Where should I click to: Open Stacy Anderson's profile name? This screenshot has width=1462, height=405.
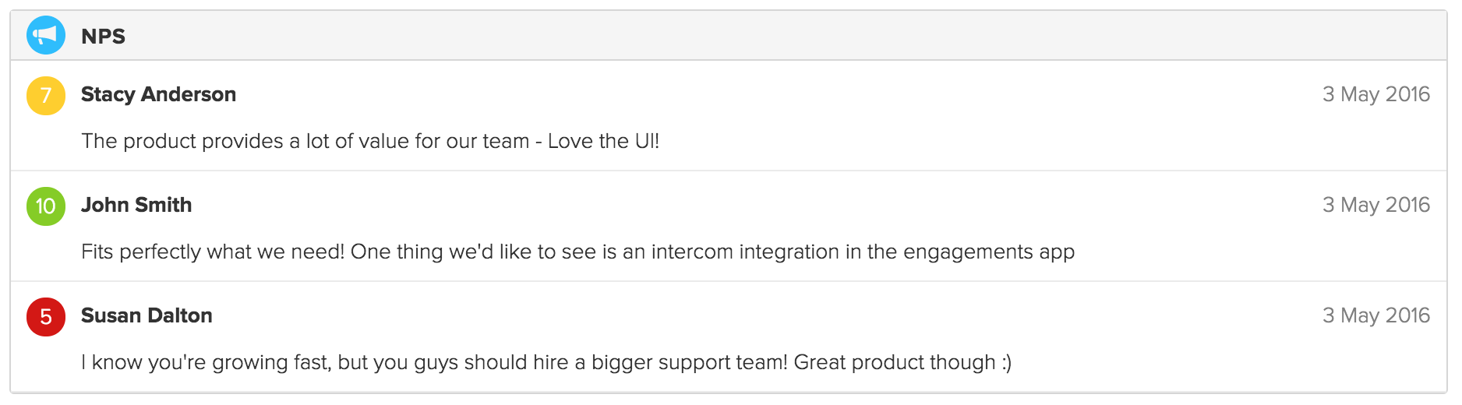pyautogui.click(x=158, y=94)
